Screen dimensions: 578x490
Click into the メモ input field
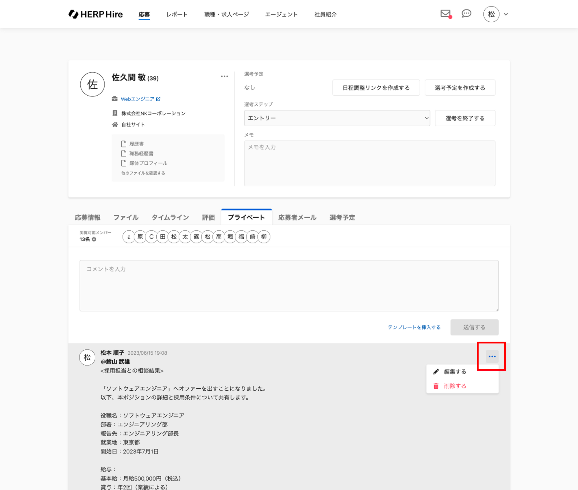coord(369,163)
